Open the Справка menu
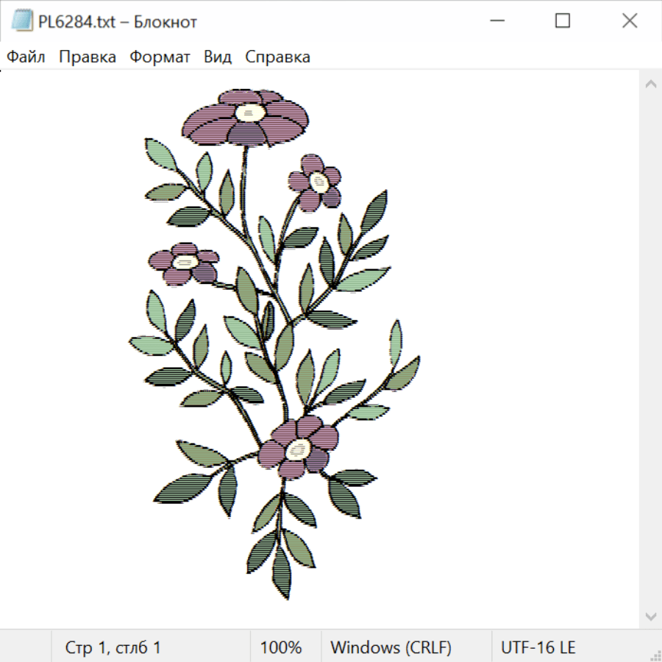 [x=277, y=57]
